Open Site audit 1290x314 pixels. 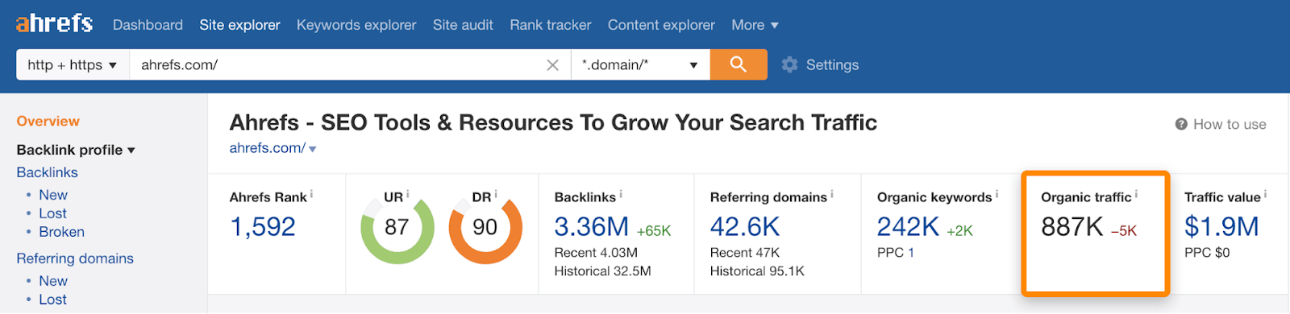pos(463,25)
